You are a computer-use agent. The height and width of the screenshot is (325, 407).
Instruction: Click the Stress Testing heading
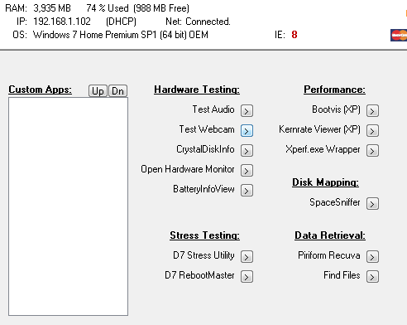(204, 235)
